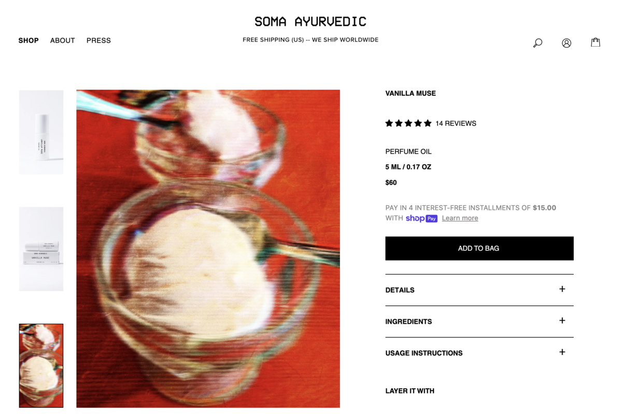Open the Shop menu item

(x=29, y=40)
